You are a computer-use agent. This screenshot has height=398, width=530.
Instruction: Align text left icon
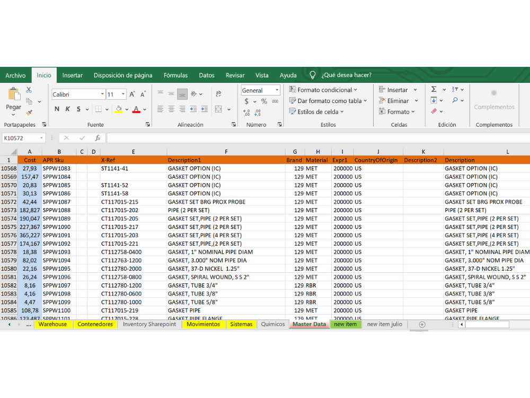[161, 109]
